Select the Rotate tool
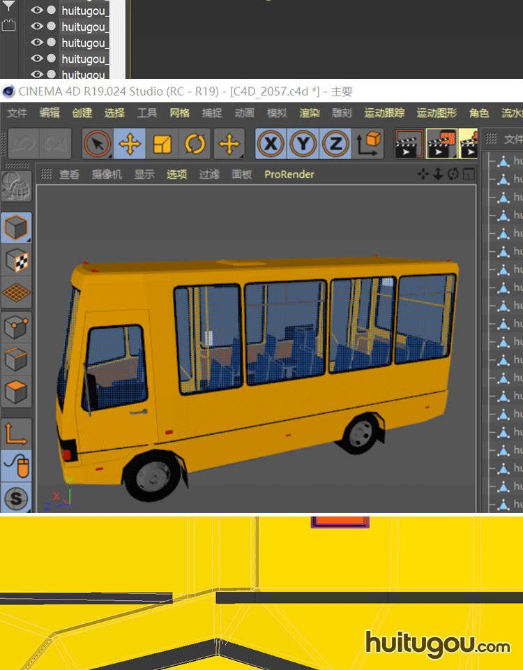Screen dimensions: 523x670 pyautogui.click(x=195, y=144)
